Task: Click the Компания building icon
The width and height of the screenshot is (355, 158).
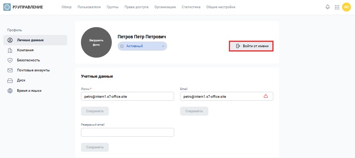Action: (x=10, y=50)
